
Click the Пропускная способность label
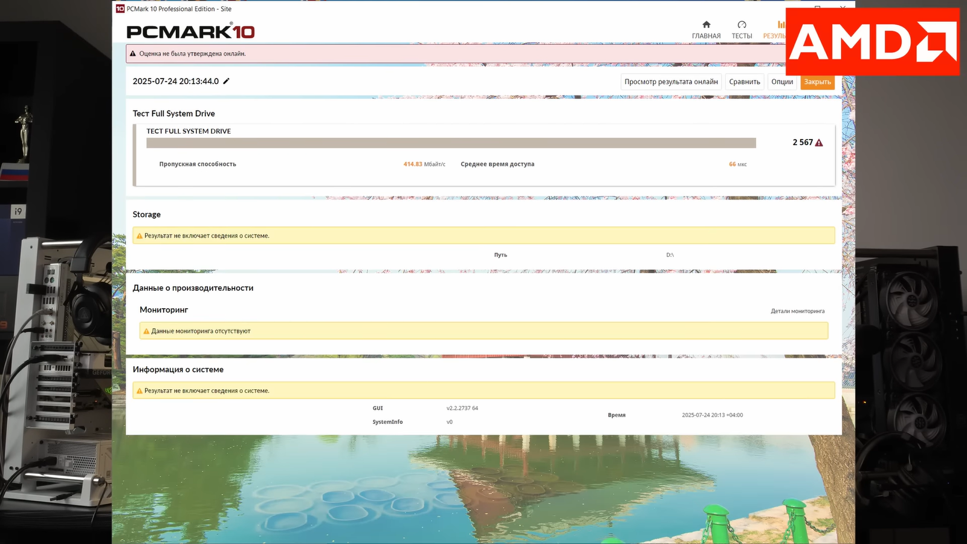click(198, 164)
